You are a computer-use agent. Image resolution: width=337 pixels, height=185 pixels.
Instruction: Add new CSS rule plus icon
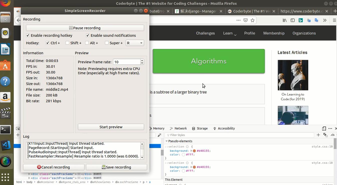(318, 135)
